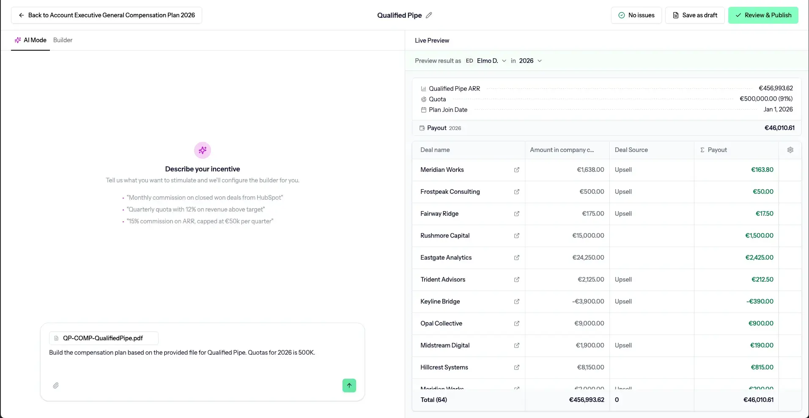Click "Quarterly quota with 12% on revenue" example
This screenshot has width=809, height=418.
pyautogui.click(x=196, y=209)
